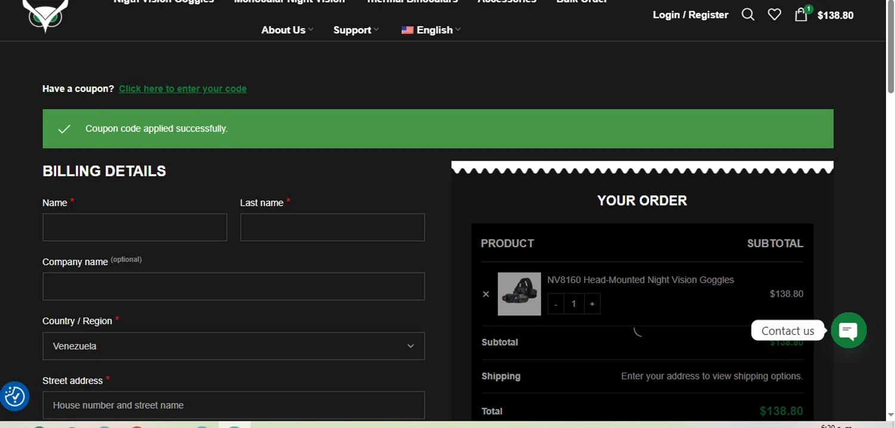The image size is (895, 428).
Task: Open the English language selector
Action: 431,30
